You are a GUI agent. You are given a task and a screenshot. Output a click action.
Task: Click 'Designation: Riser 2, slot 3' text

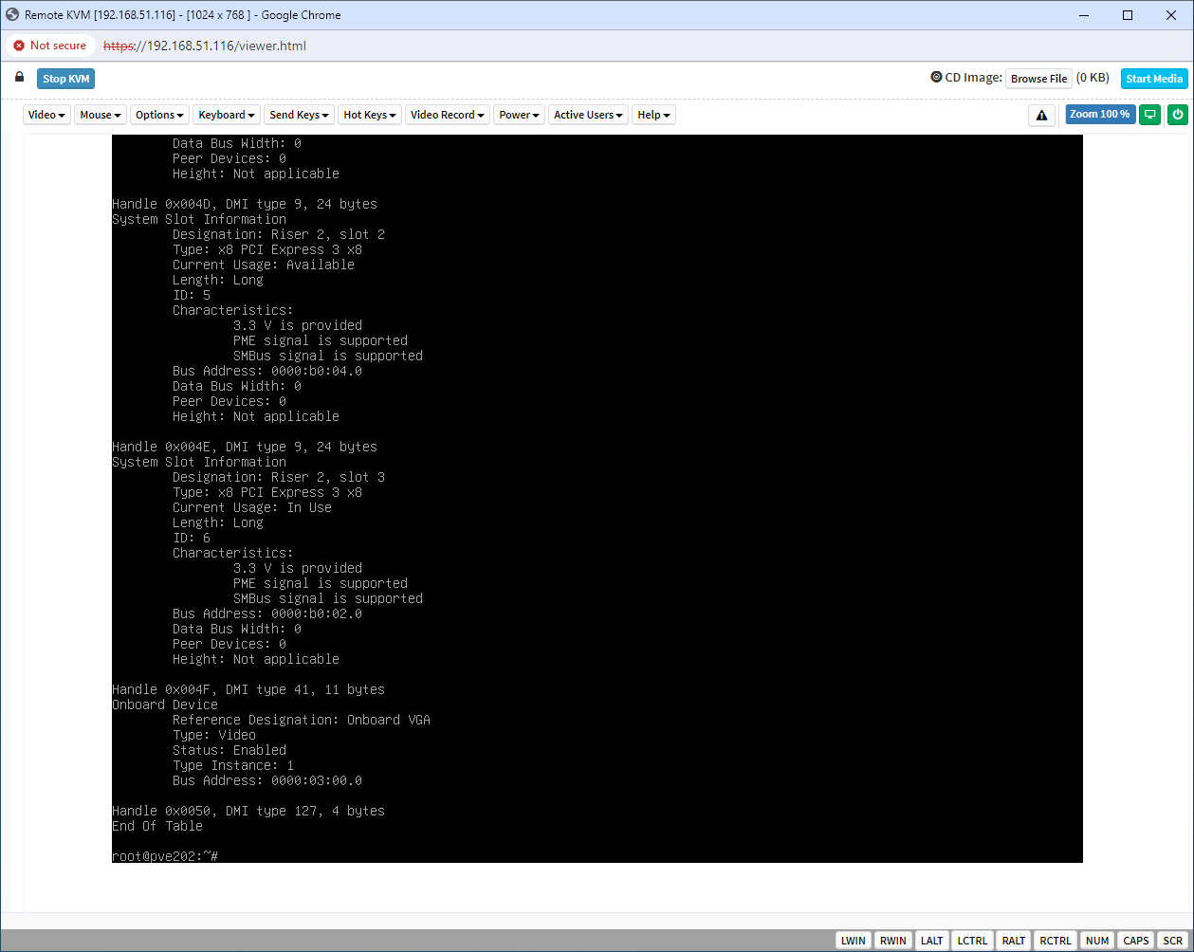pos(279,477)
